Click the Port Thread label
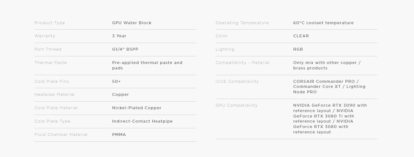The height and width of the screenshot is (157, 414). 48,49
